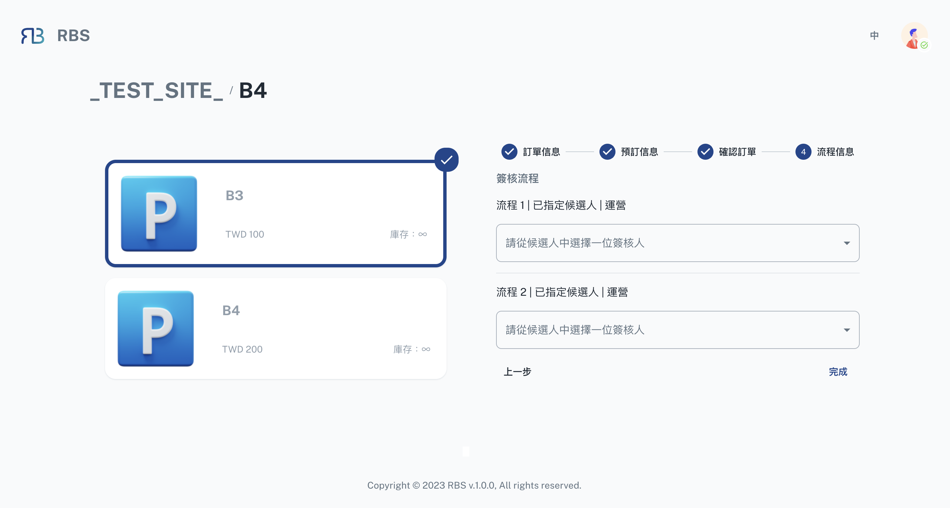Navigate to _TEST_SITE_ breadcrumb

point(157,91)
